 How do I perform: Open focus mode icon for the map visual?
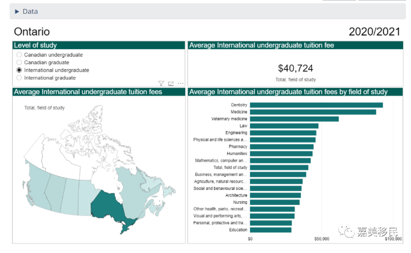point(171,84)
